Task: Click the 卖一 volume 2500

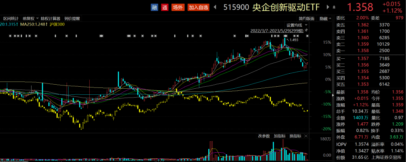Action: (384, 50)
